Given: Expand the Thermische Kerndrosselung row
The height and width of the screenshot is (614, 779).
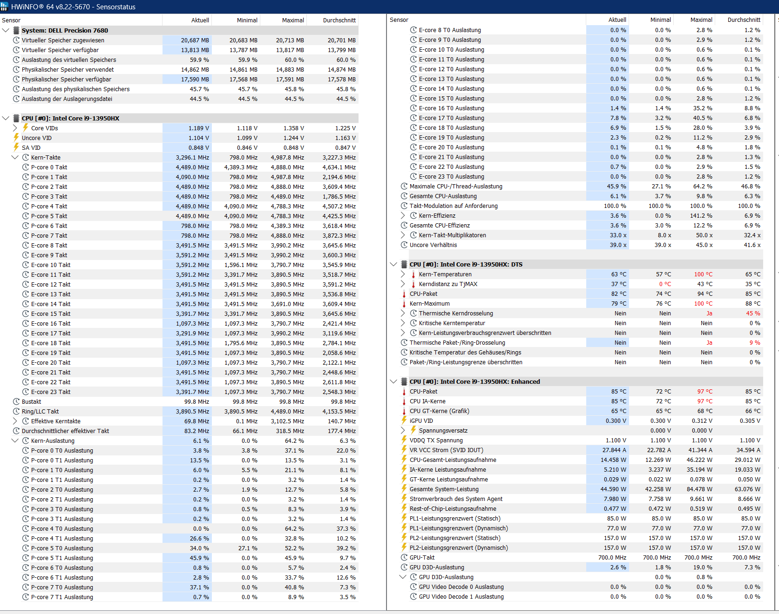Looking at the screenshot, I should [403, 314].
